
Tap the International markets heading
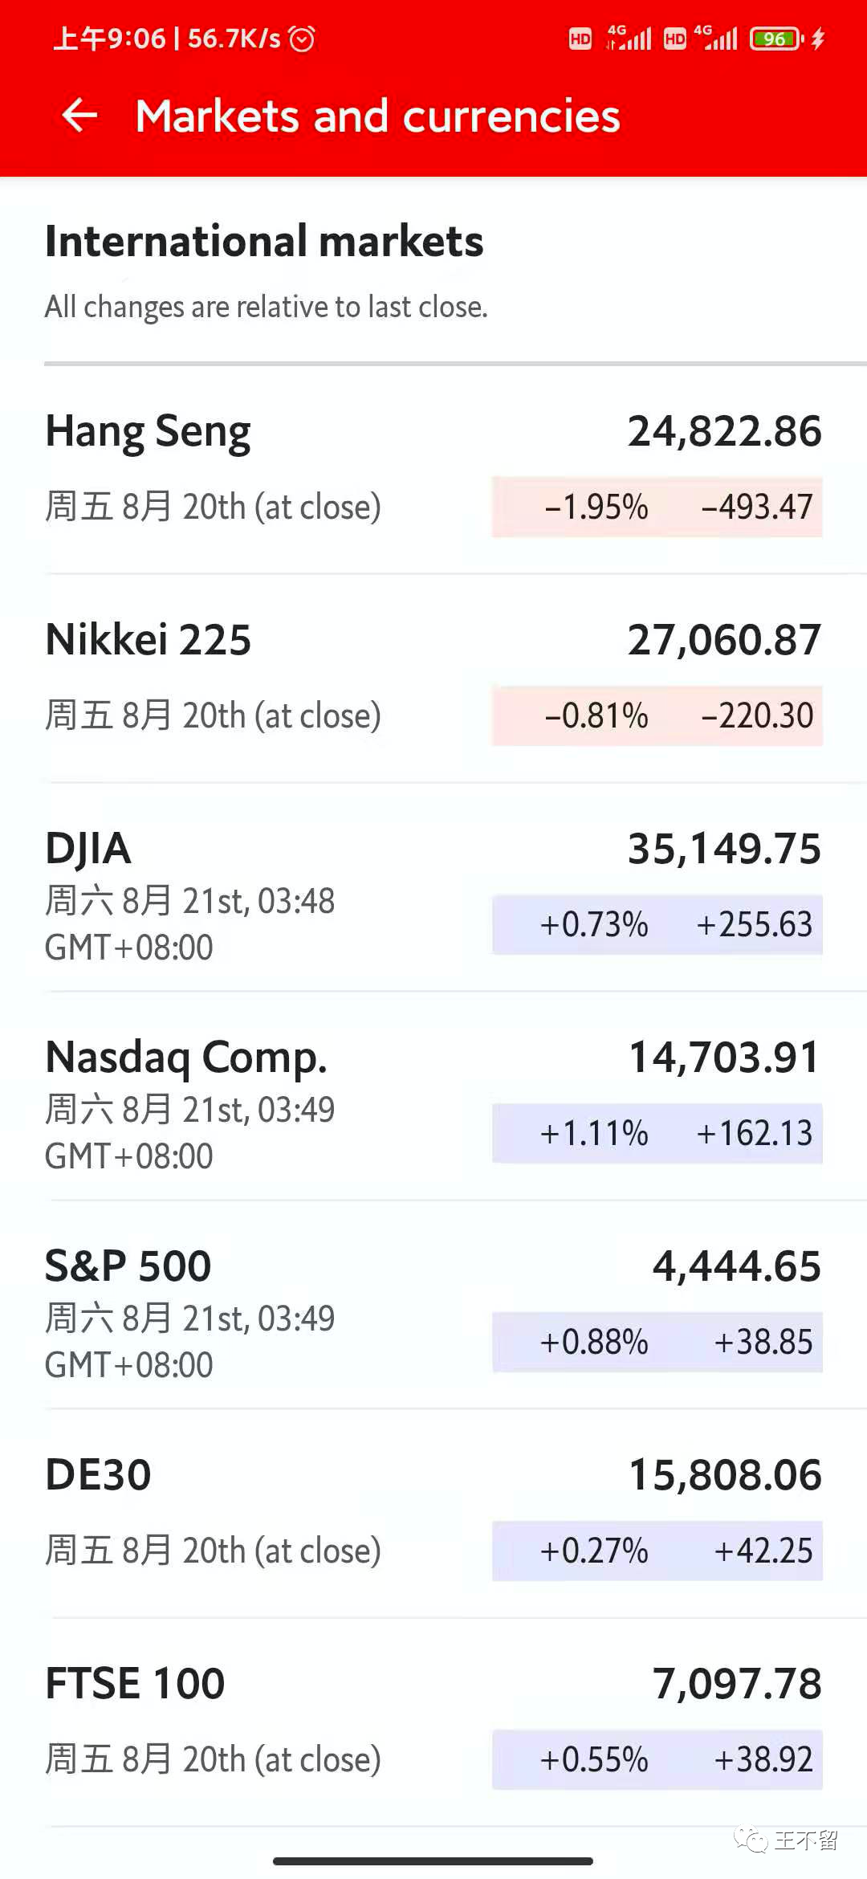click(x=264, y=242)
